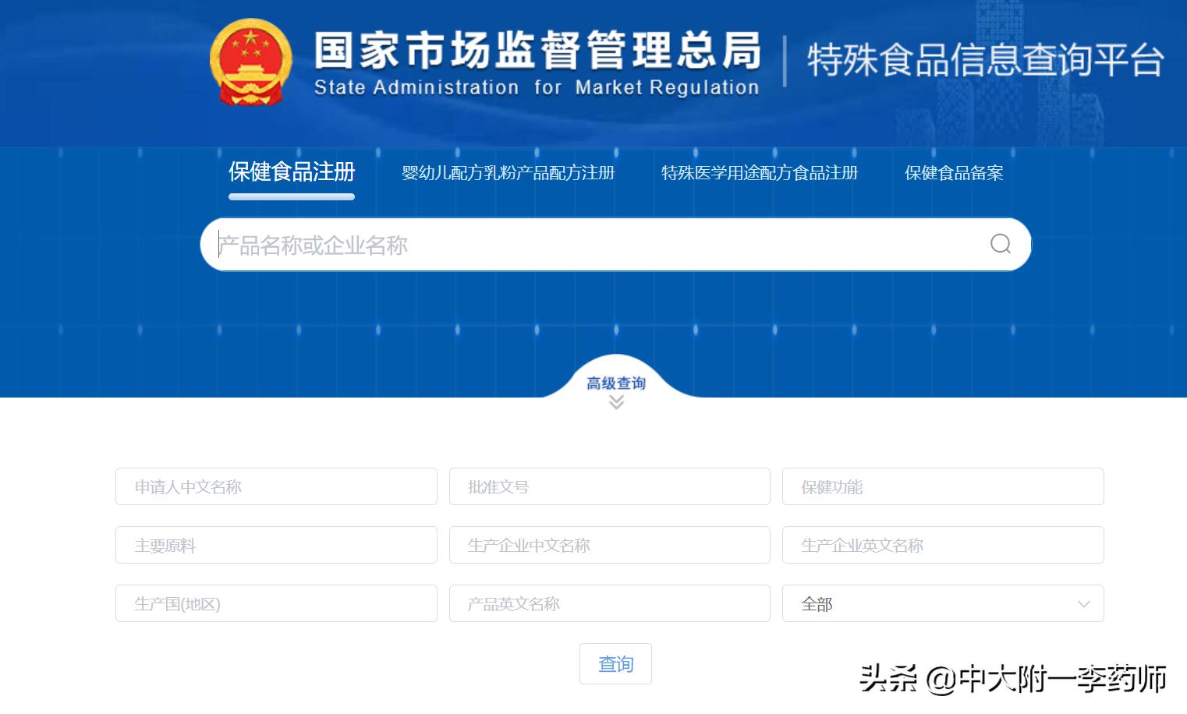Image resolution: width=1187 pixels, height=714 pixels.
Task: Expand the 全部 dropdown selector
Action: pyautogui.click(x=942, y=603)
